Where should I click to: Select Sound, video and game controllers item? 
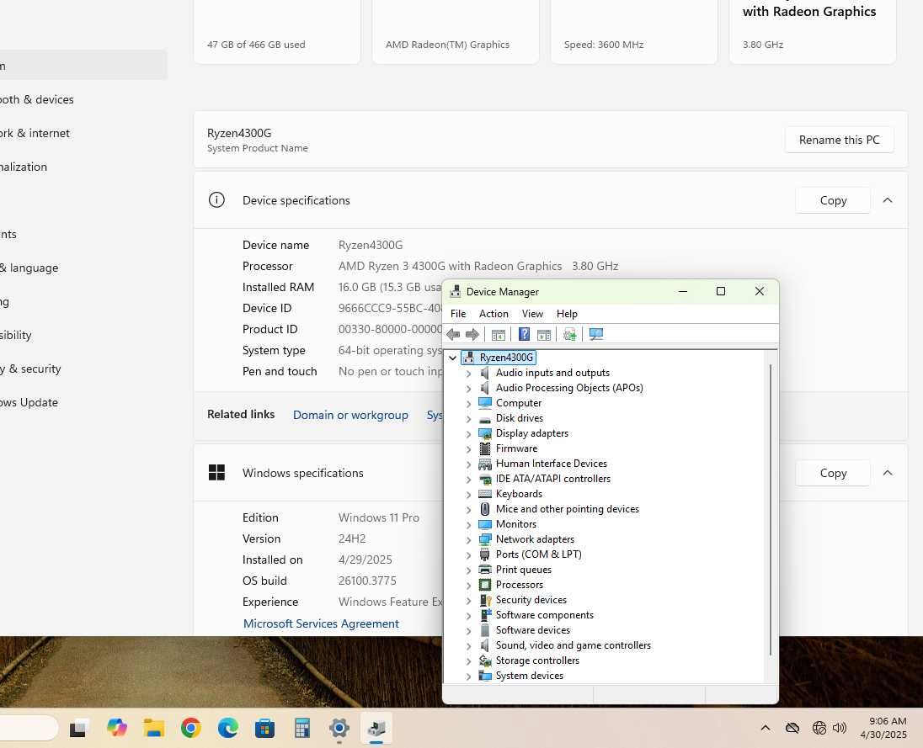tap(573, 645)
